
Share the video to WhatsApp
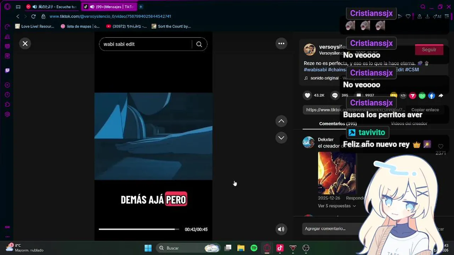pos(422,96)
